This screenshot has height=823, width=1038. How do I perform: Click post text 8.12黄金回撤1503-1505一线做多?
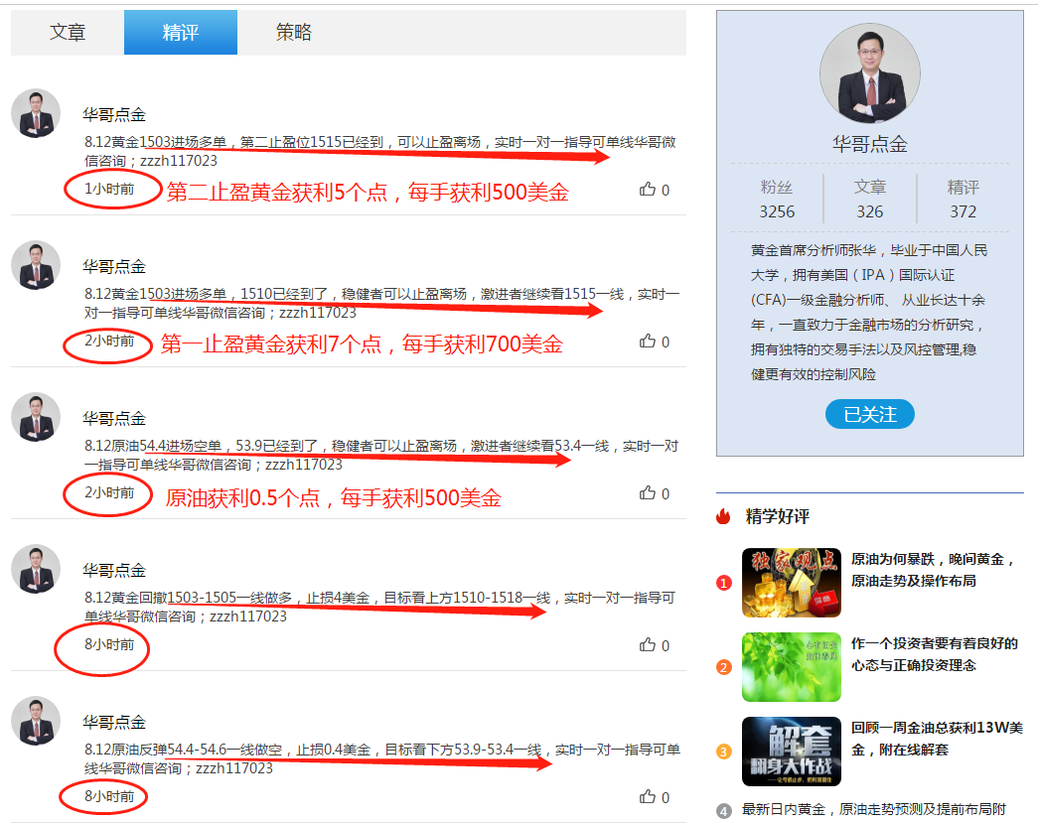pos(380,607)
